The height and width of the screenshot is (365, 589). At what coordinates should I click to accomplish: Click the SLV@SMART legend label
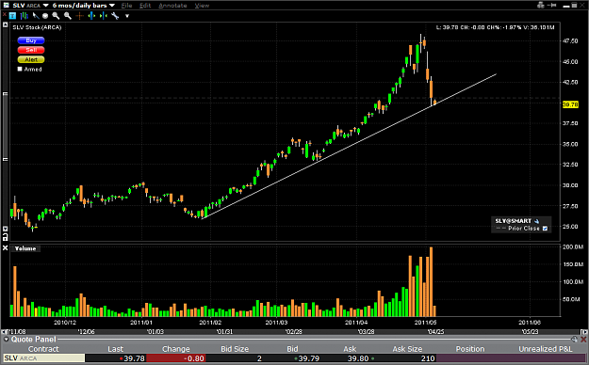(x=513, y=221)
